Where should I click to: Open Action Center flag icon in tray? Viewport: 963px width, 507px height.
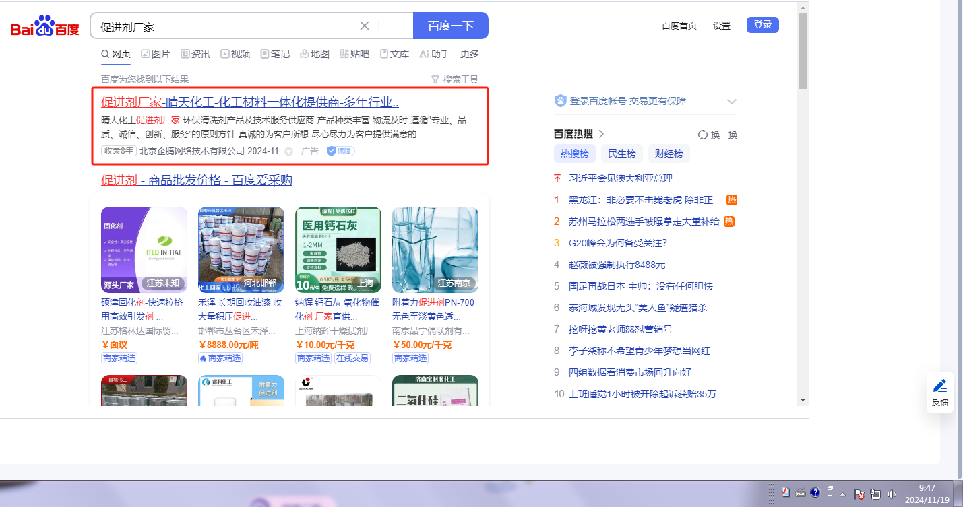pos(860,494)
